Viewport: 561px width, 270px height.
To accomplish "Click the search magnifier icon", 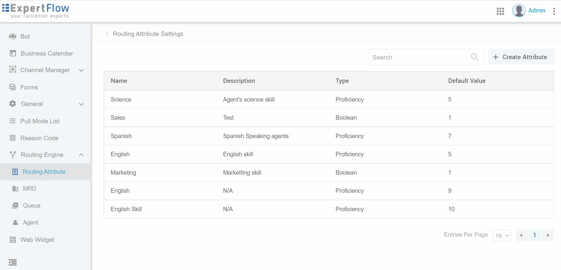I will [x=475, y=57].
